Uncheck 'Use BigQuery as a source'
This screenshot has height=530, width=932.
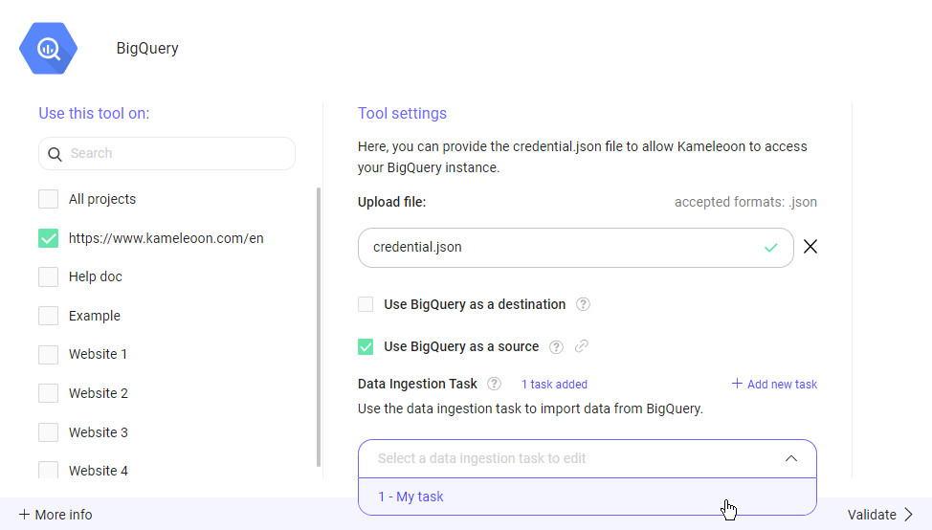click(366, 346)
